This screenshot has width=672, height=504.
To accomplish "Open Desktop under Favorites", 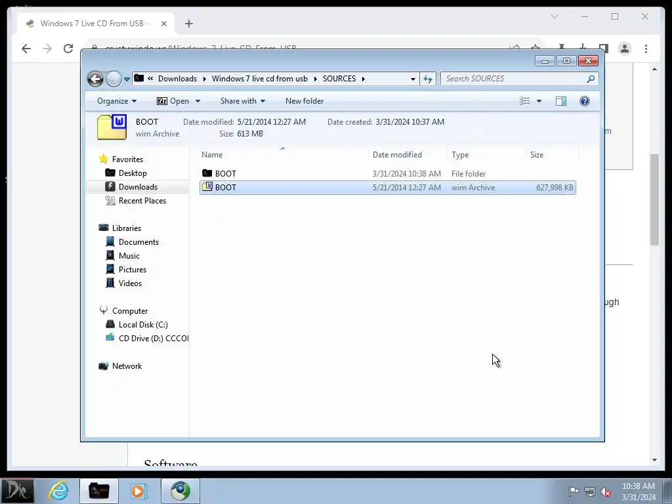I will coord(133,173).
